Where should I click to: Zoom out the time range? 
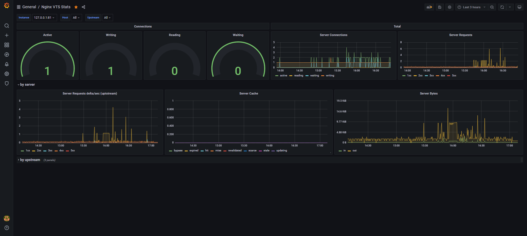coord(492,7)
